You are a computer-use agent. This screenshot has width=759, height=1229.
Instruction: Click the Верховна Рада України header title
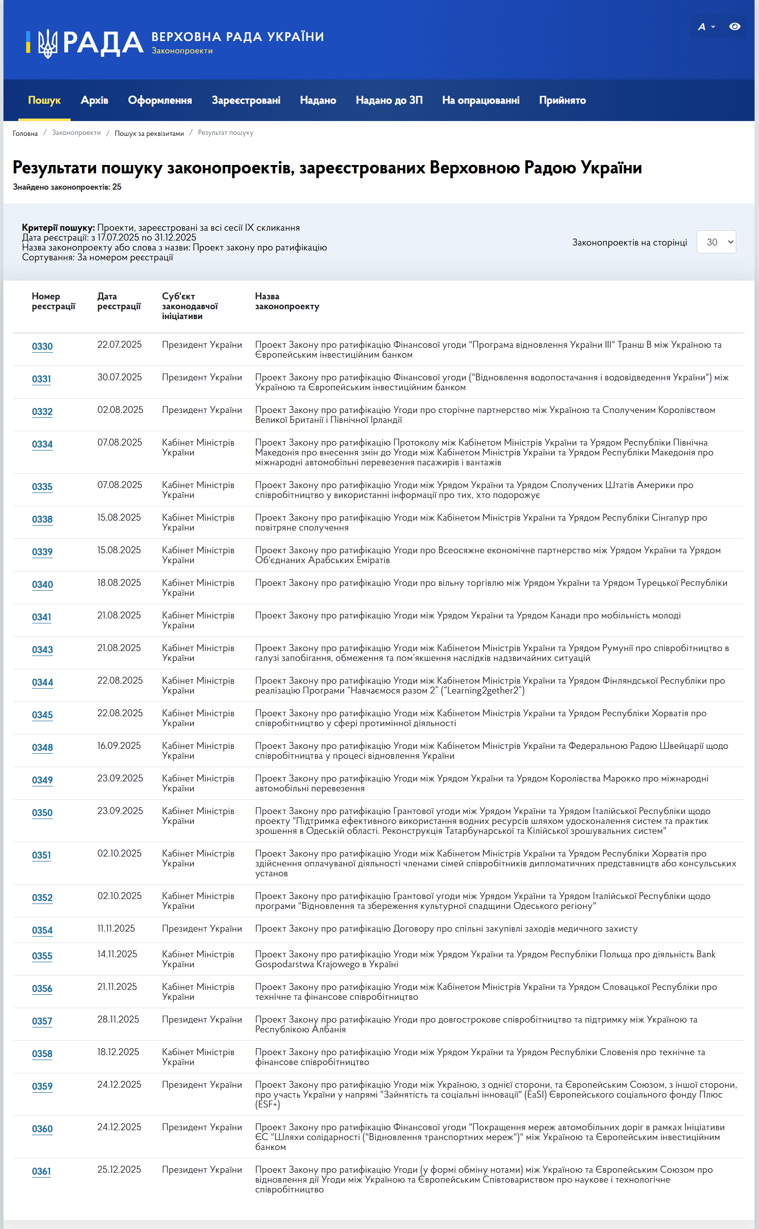pos(238,37)
